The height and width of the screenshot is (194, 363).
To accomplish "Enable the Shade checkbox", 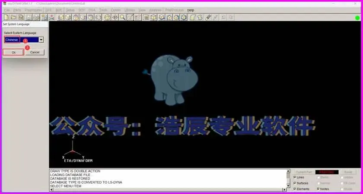I will pos(342,189).
